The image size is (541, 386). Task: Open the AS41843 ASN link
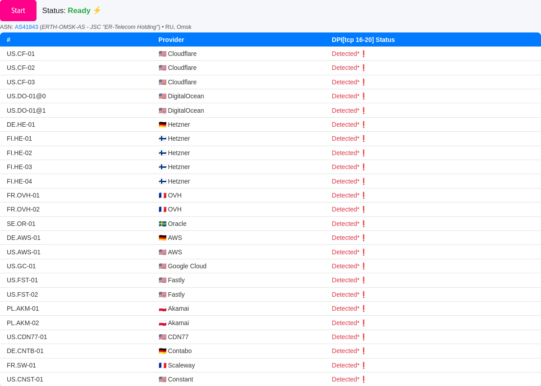27,27
